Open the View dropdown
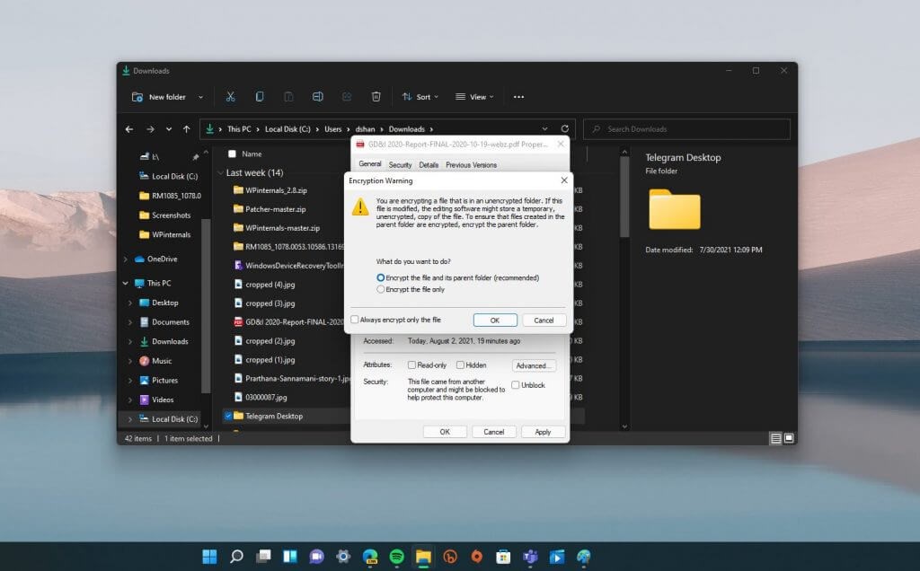920x571 pixels. coord(474,96)
